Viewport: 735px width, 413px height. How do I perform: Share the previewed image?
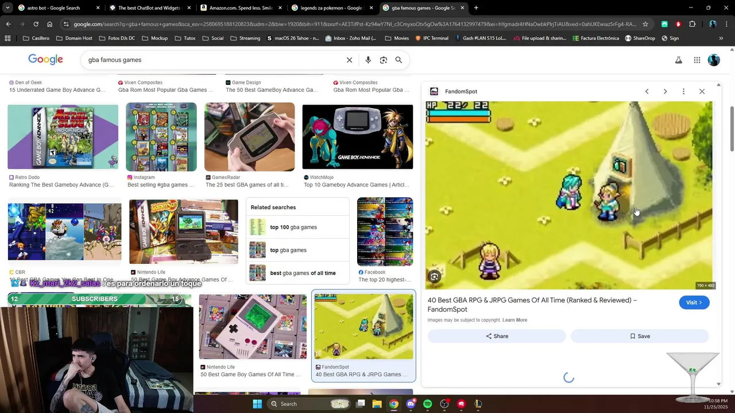pos(497,336)
